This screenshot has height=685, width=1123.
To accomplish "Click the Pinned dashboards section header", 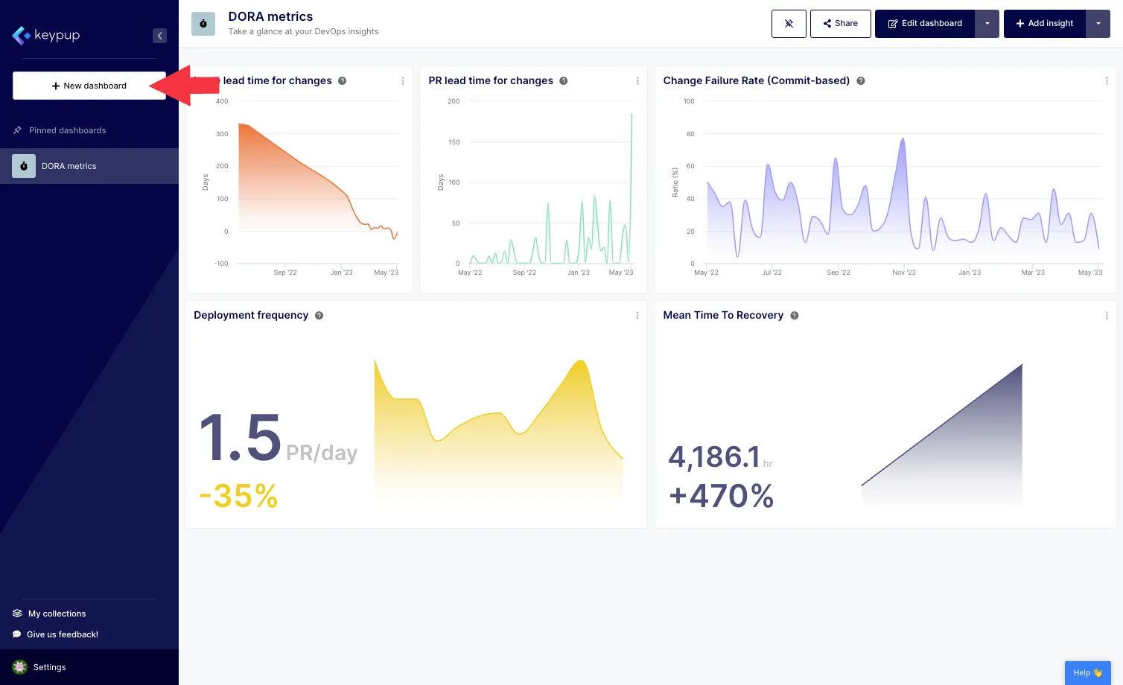I will (66, 130).
